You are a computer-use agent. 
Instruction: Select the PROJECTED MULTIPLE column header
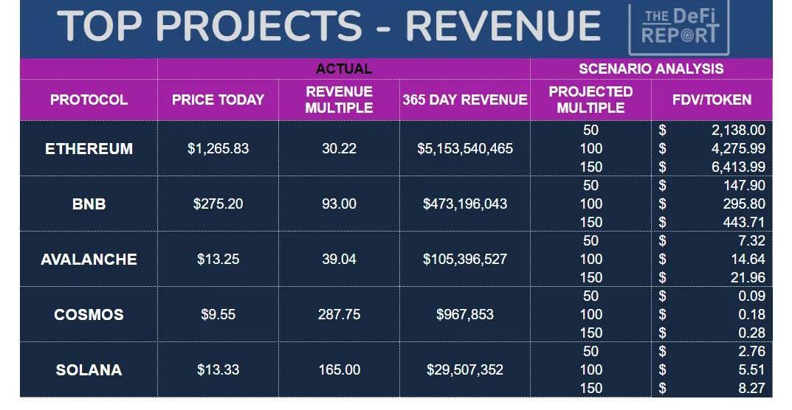(590, 100)
